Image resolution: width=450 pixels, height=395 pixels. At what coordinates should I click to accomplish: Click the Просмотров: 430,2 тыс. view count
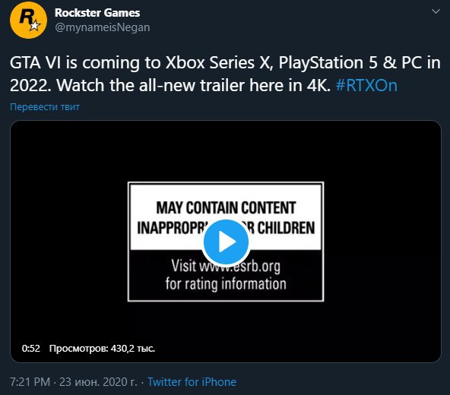[102, 348]
